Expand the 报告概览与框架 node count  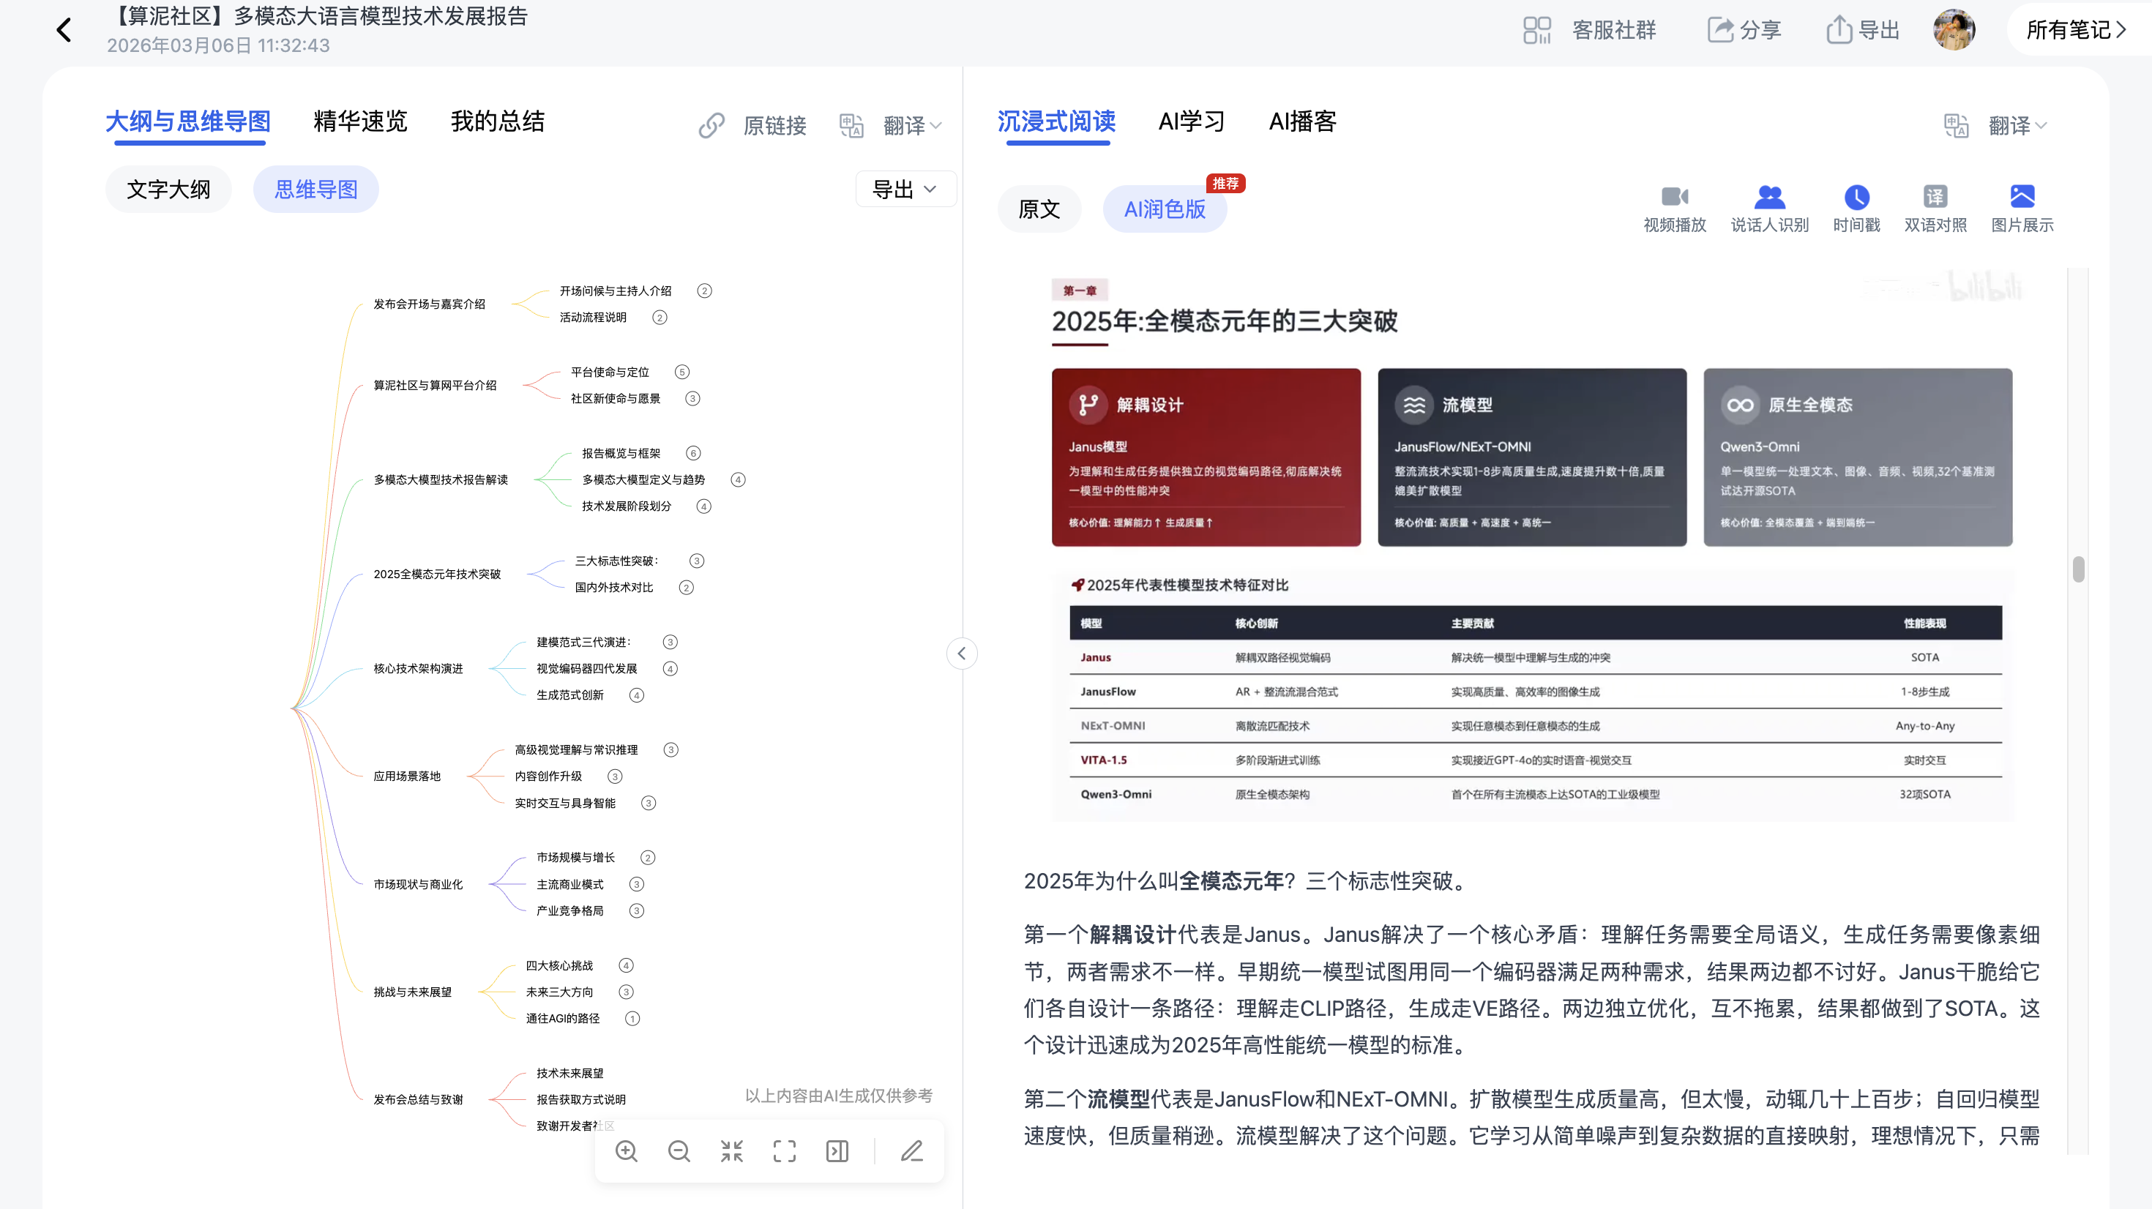(x=692, y=453)
